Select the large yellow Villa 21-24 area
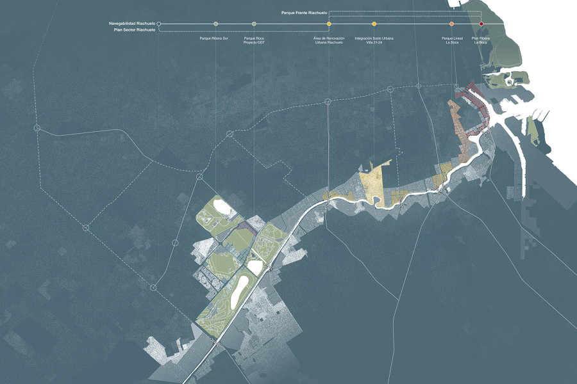 click(374, 181)
